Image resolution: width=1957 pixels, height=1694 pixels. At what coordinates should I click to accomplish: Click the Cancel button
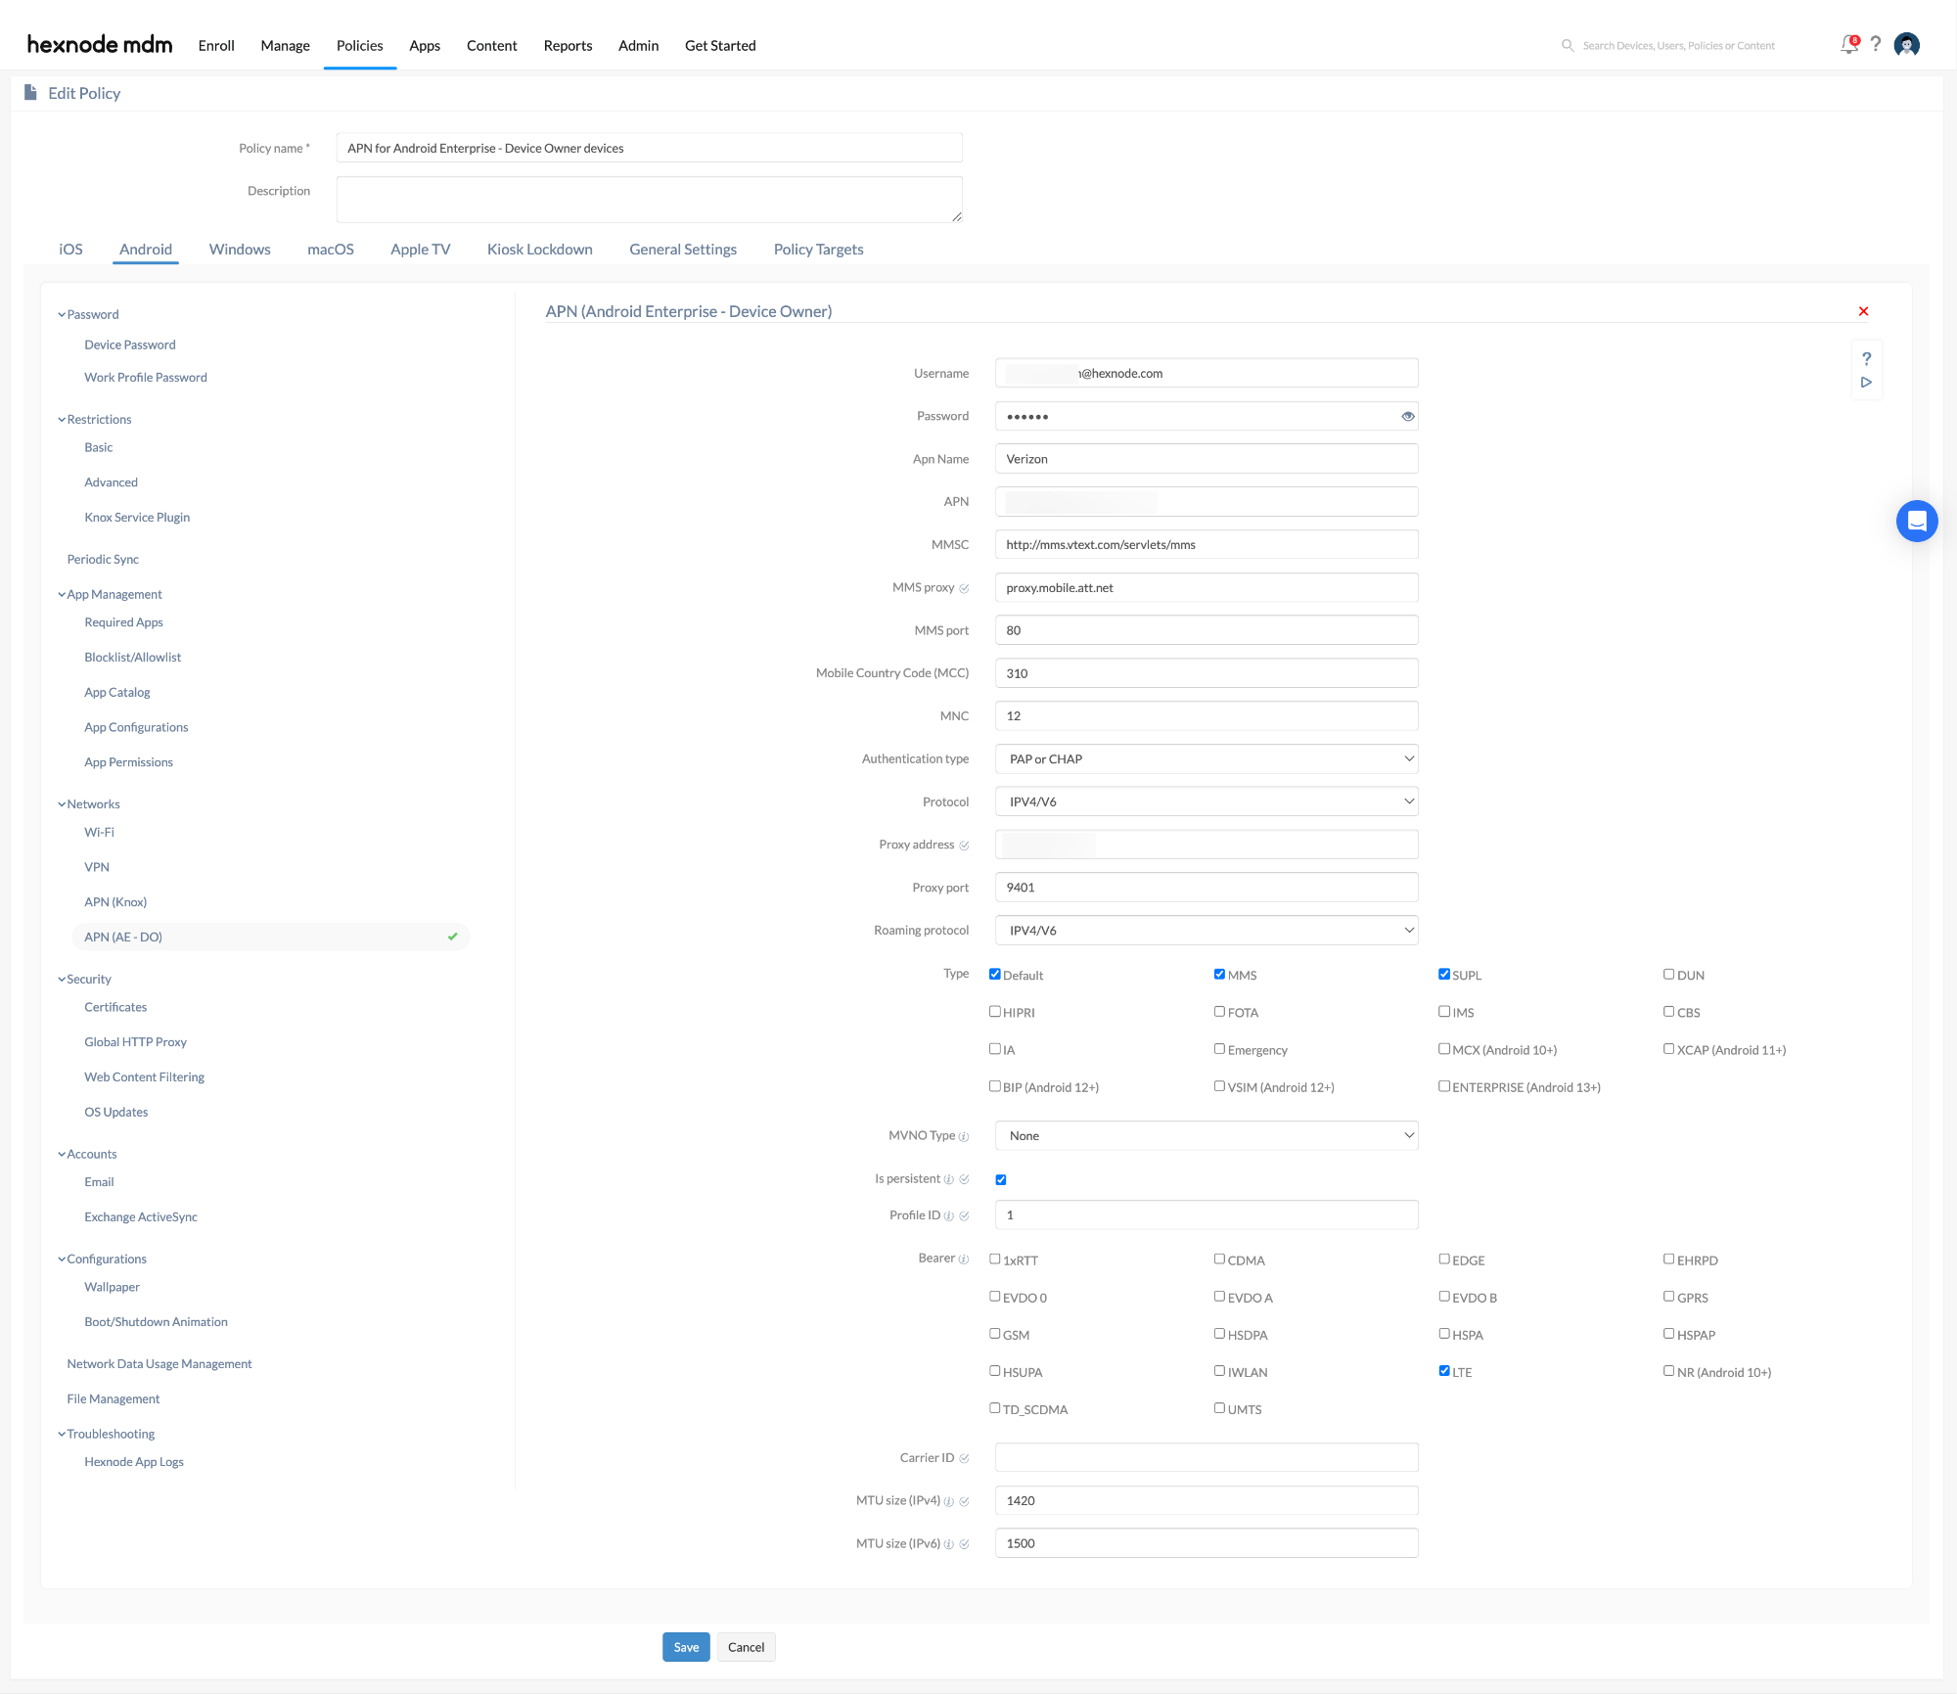point(744,1646)
